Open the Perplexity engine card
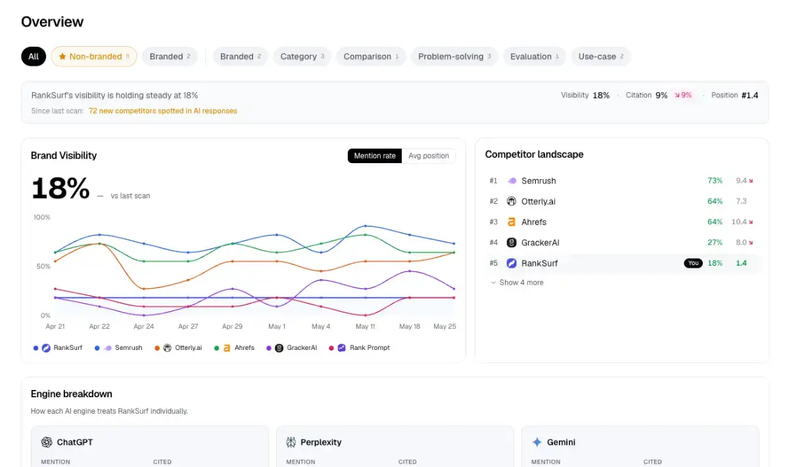Screen dimensions: 789x467 click(x=395, y=447)
